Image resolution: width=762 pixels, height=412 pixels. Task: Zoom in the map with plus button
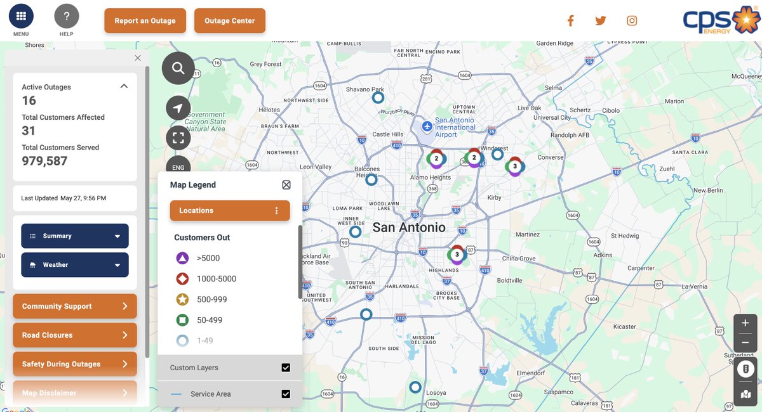tap(745, 323)
